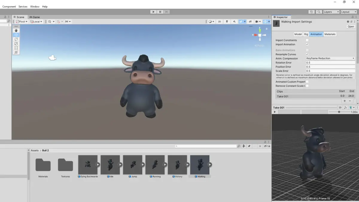
Task: Click the Scale Error input field
Action: (x=330, y=71)
